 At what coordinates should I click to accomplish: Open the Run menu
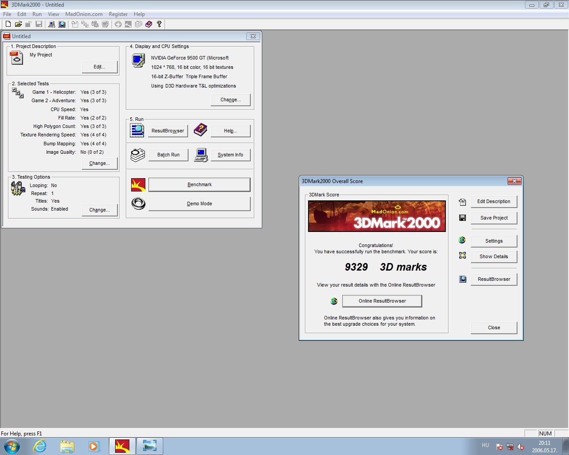37,14
